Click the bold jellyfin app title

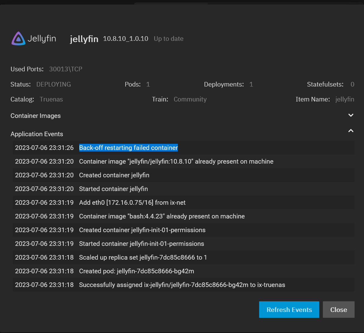(x=84, y=39)
